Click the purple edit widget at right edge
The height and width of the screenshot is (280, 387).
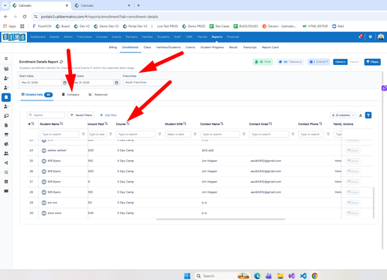pos(384,88)
